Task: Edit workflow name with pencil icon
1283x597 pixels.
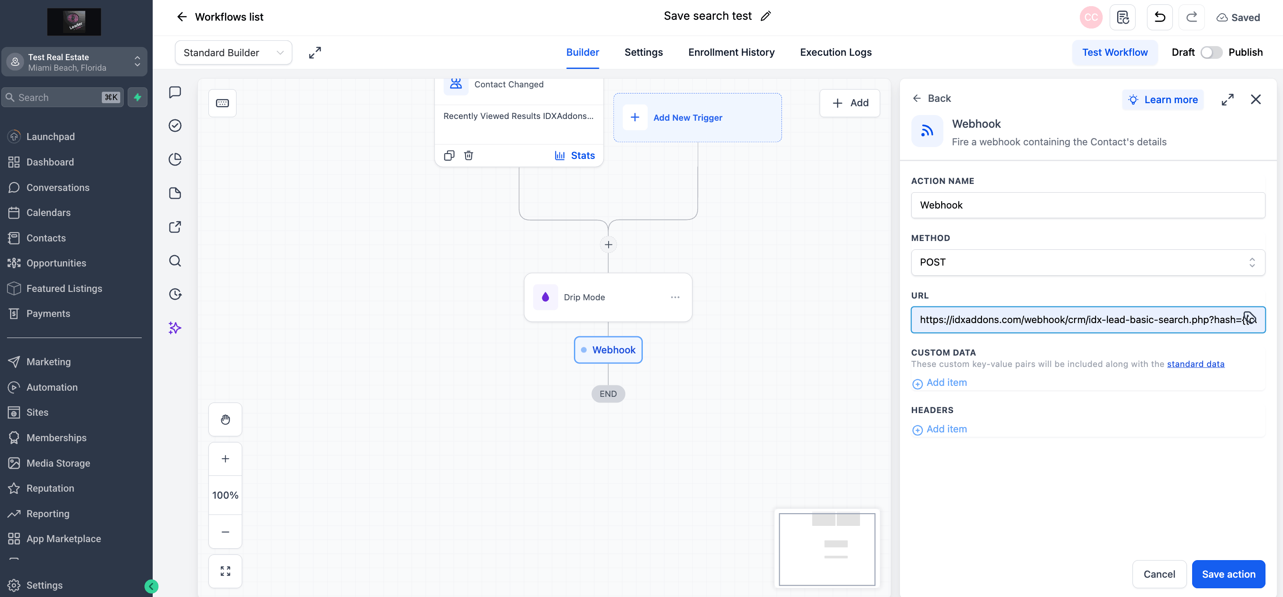Action: click(x=766, y=16)
